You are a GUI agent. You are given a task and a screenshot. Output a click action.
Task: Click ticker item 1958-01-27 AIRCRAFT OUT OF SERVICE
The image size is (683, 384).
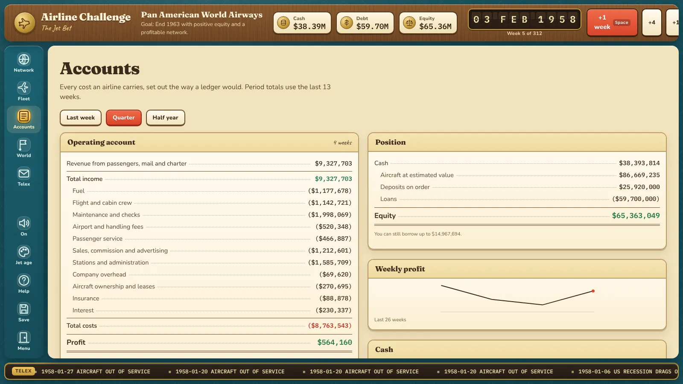96,372
